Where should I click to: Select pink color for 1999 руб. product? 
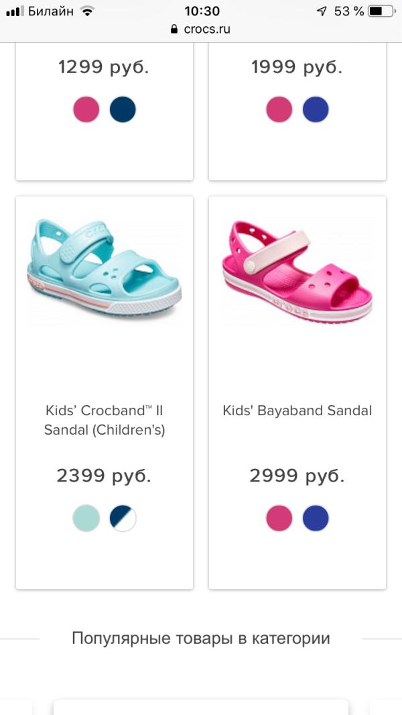[279, 109]
